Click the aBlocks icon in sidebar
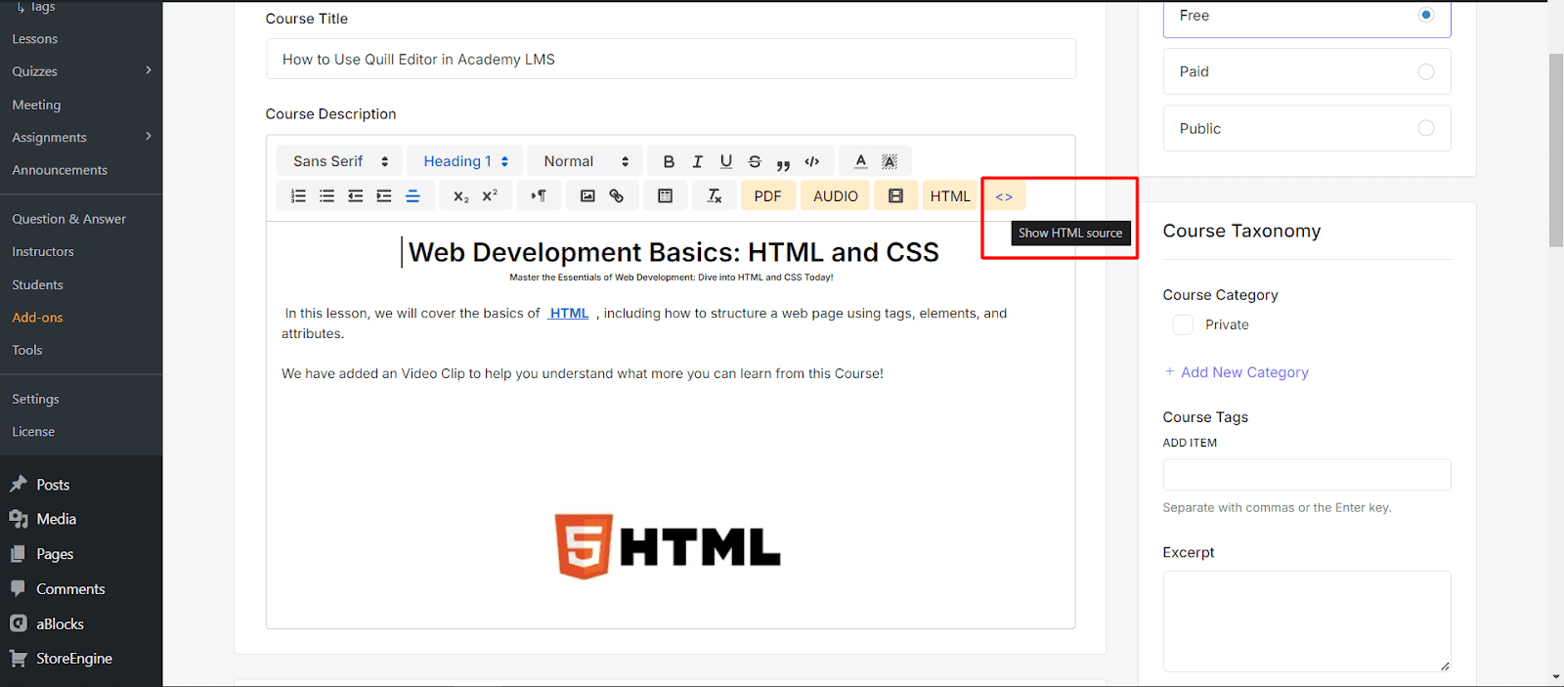1564x687 pixels. click(x=18, y=623)
